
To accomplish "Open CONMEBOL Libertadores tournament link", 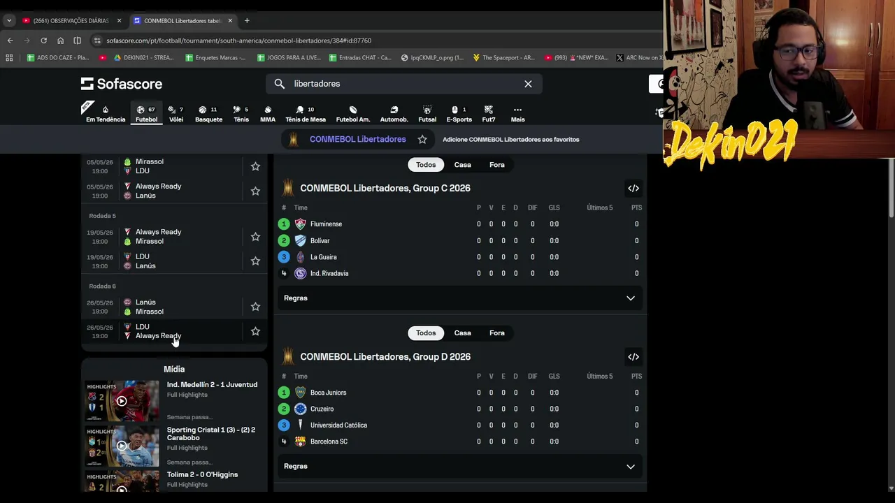I will point(357,139).
